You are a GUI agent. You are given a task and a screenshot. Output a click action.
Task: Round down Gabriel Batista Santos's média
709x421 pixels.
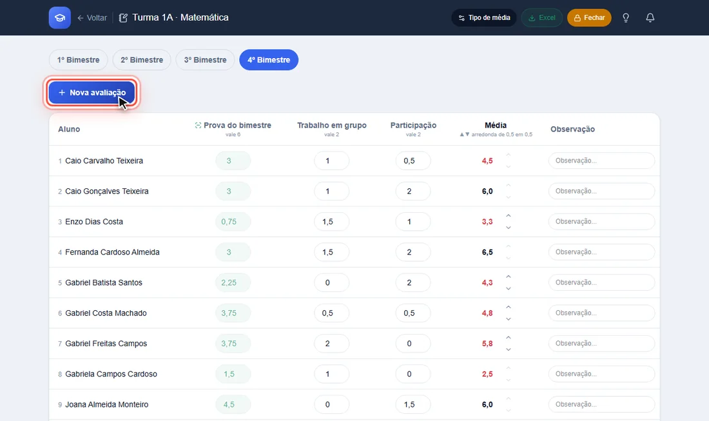[509, 288]
